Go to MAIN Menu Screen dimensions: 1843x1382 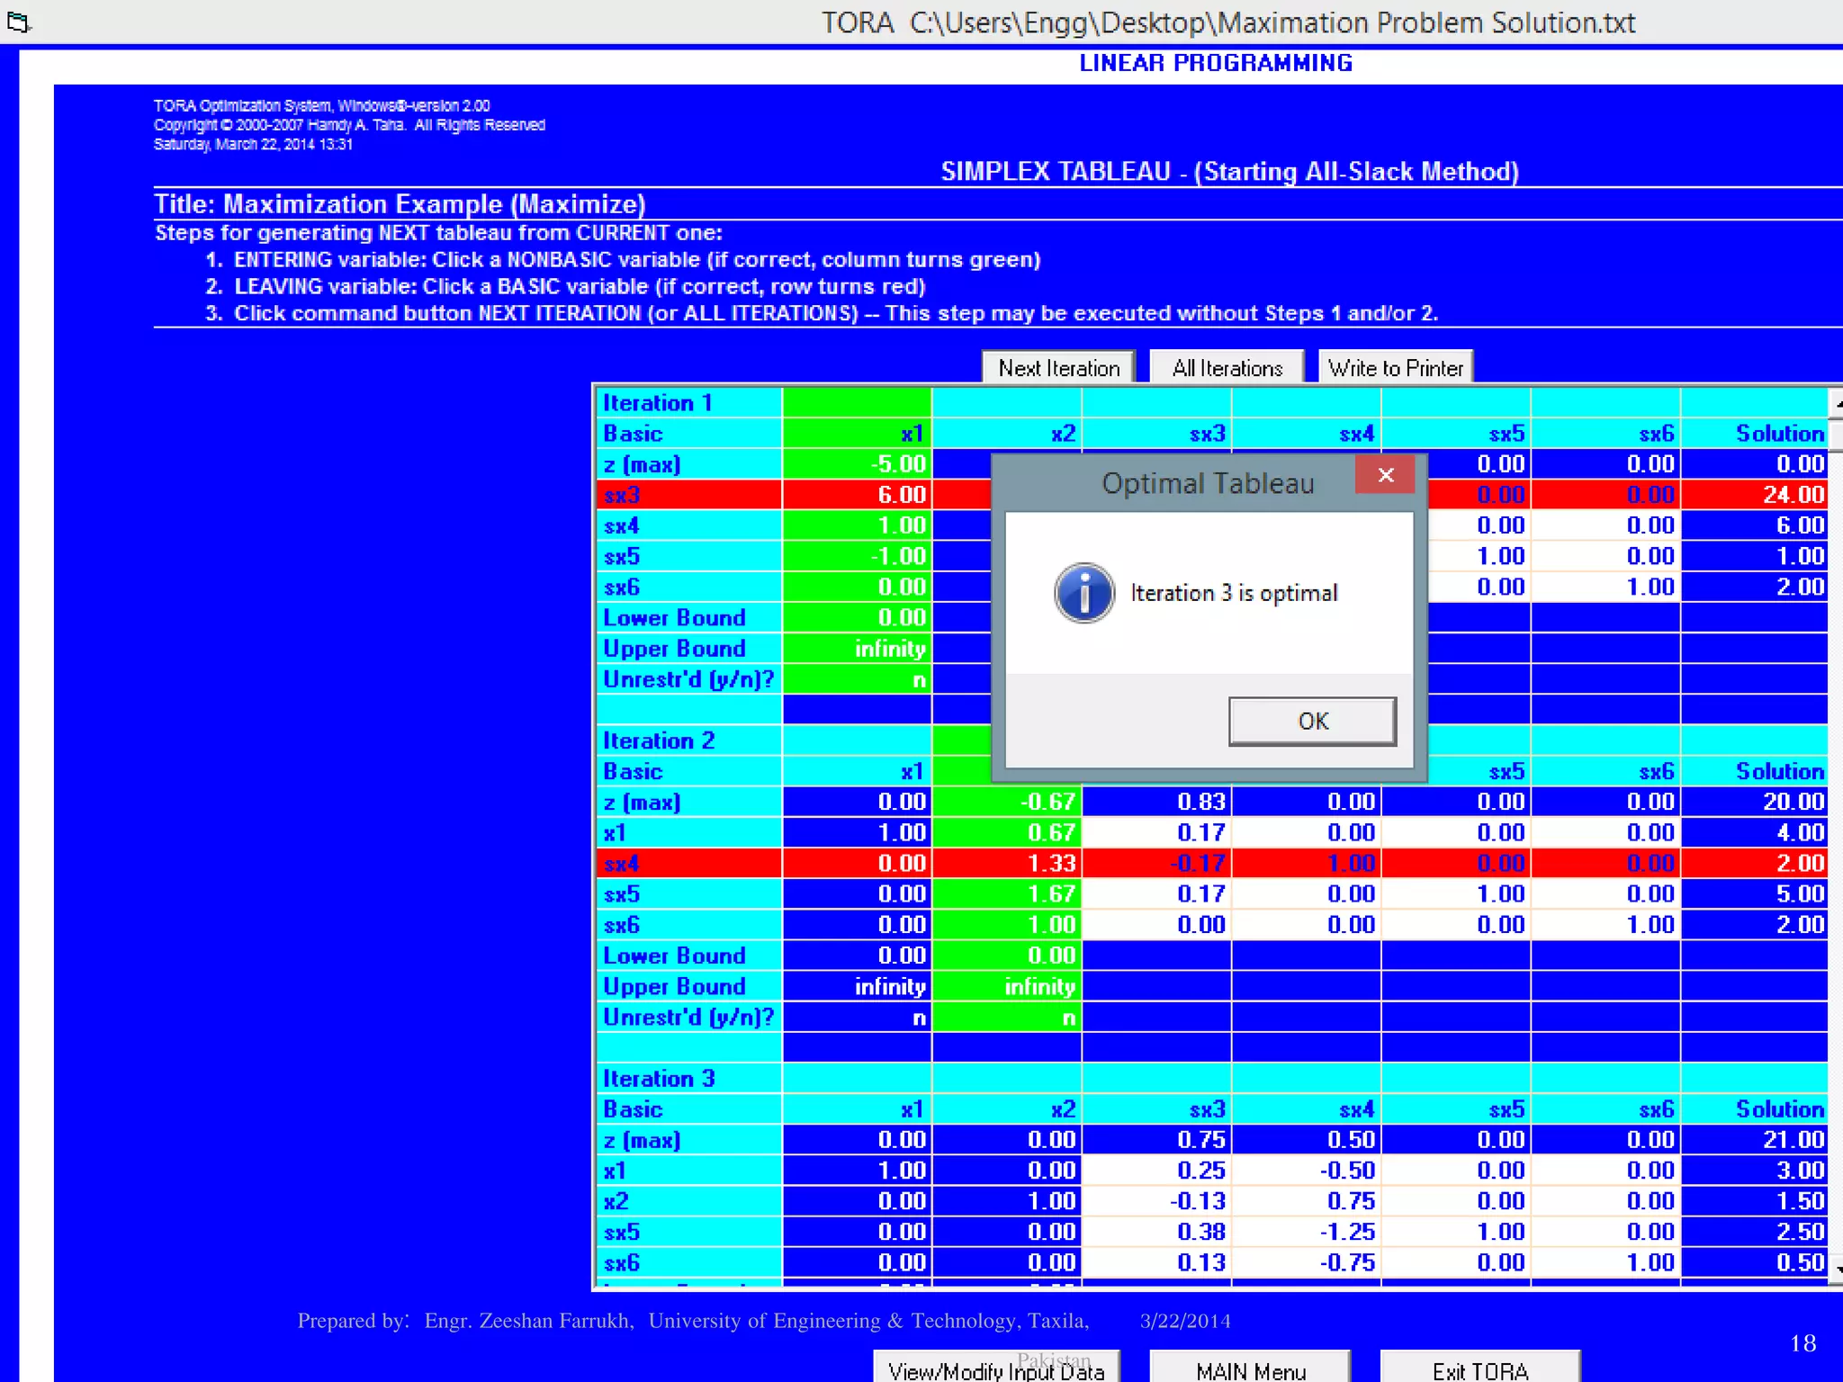tap(1250, 1369)
